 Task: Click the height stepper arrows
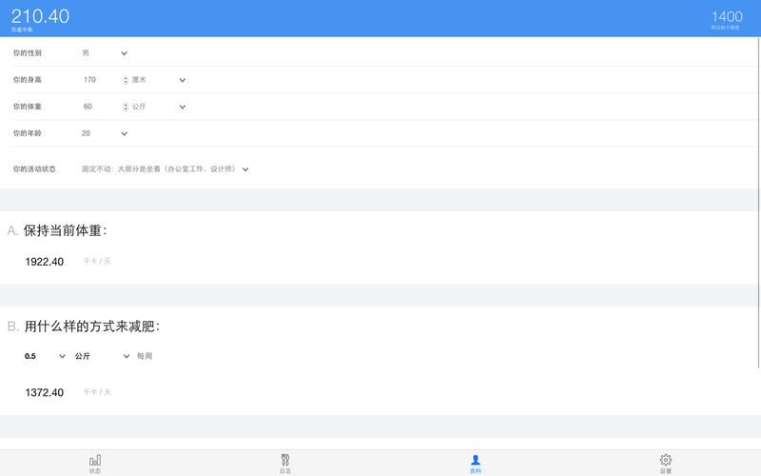[126, 80]
